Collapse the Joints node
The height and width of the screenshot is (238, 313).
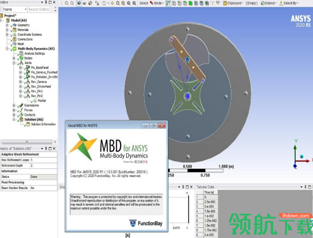pos(14,63)
